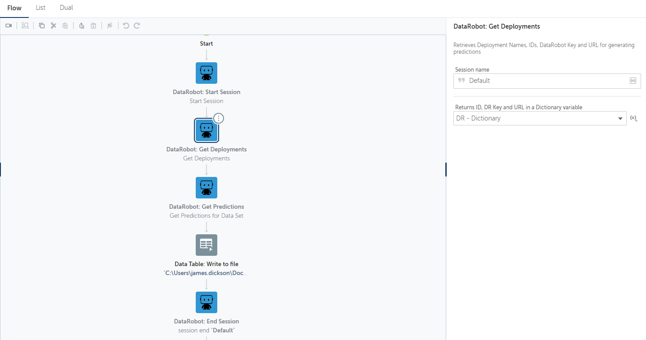This screenshot has width=646, height=340.
Task: Click the "Data Table: Write to file" title
Action: tap(207, 264)
